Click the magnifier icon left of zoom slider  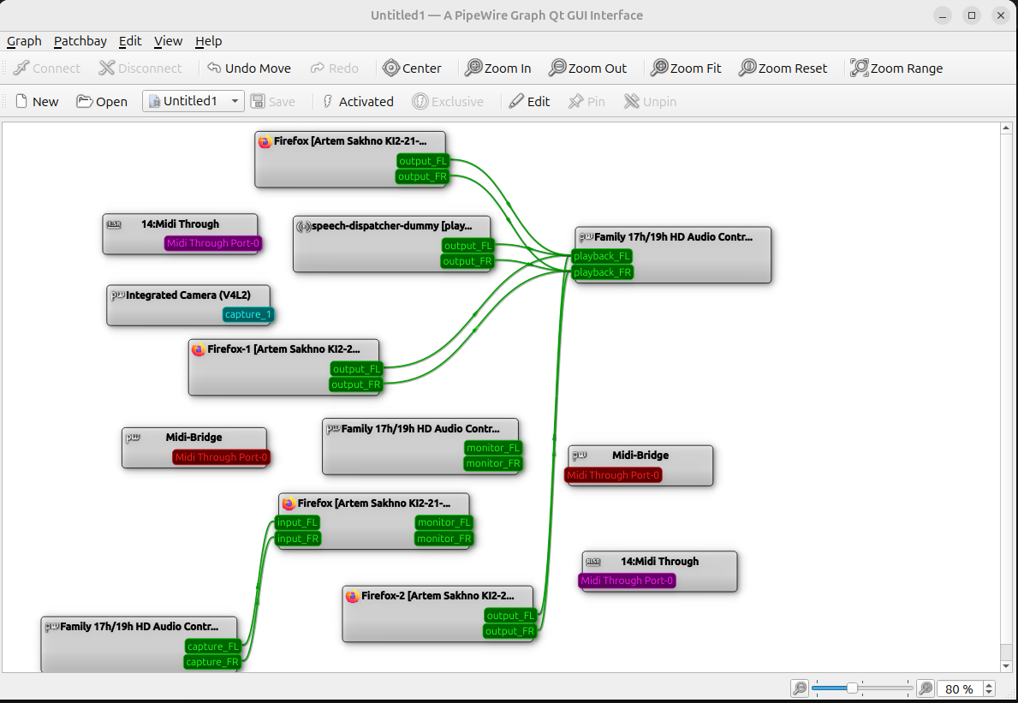click(x=798, y=688)
